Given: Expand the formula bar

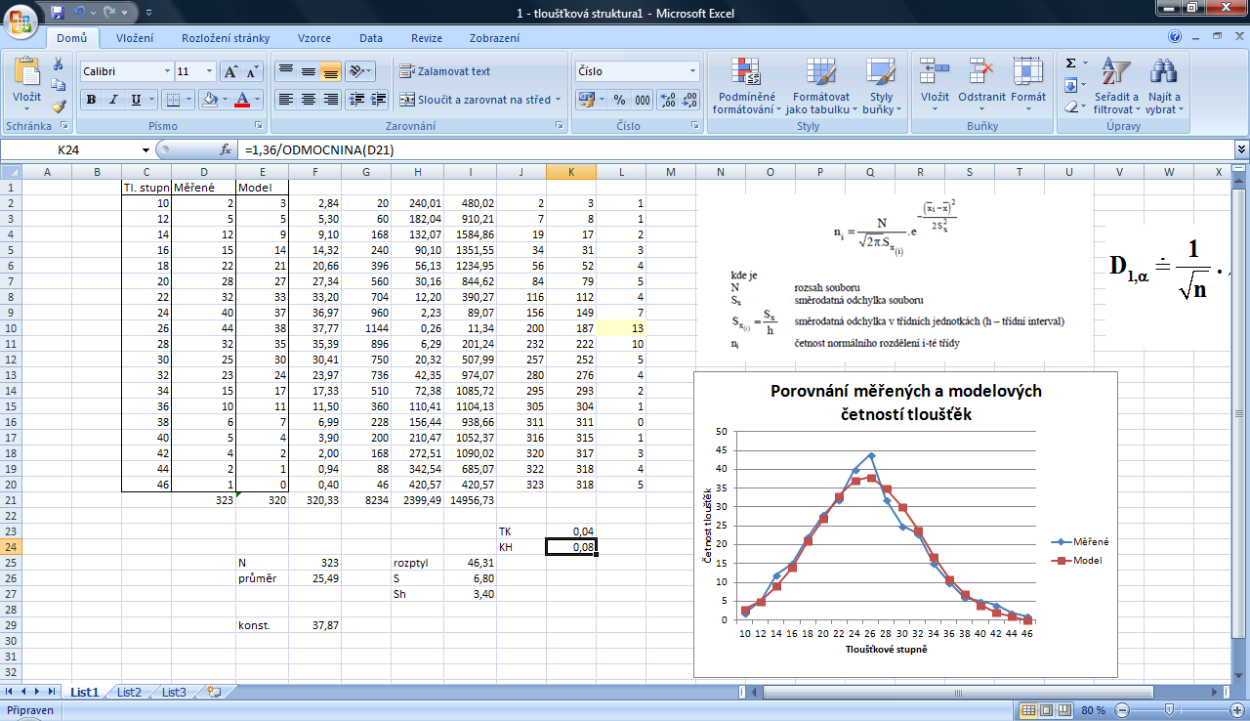Looking at the screenshot, I should pyautogui.click(x=1241, y=149).
